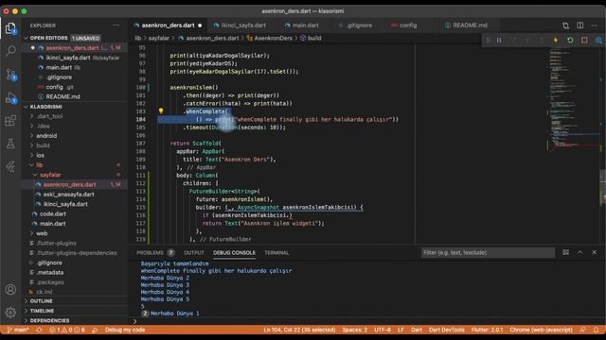The height and width of the screenshot is (340, 606).
Task: Open eski_anasayfa.dart in the file tree
Action: [69, 195]
